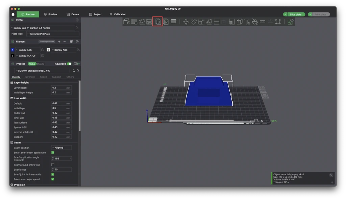
Task: Click the Add object cube icon
Action: [127, 22]
